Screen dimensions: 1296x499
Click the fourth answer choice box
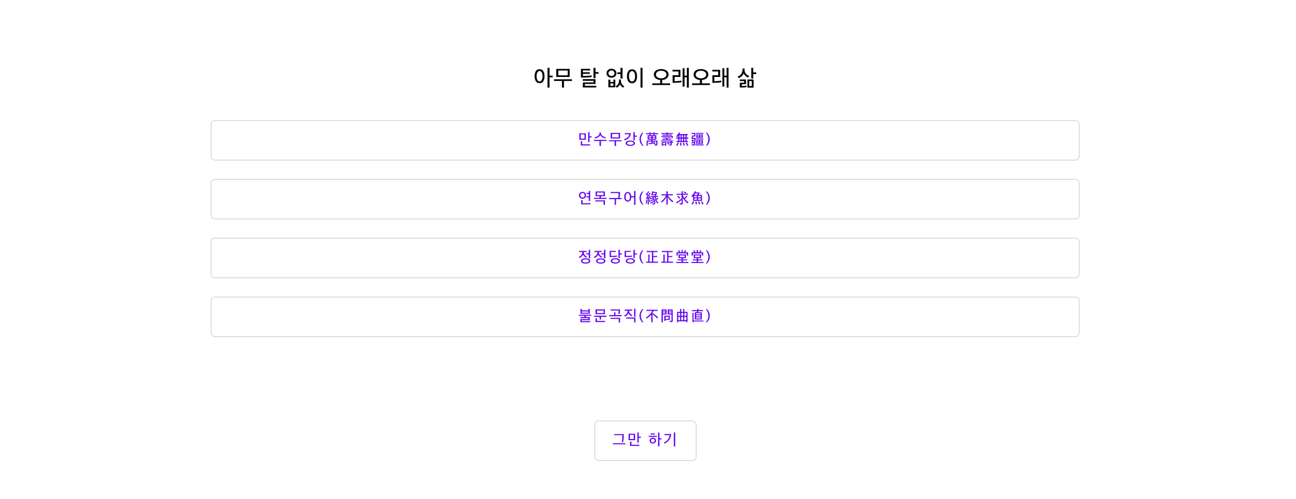coord(645,317)
